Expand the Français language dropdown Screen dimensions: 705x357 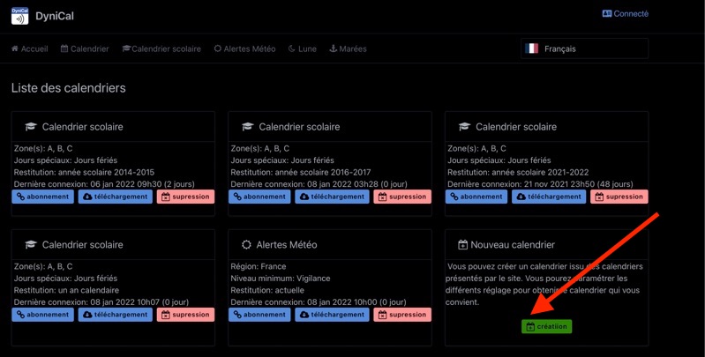coord(584,48)
